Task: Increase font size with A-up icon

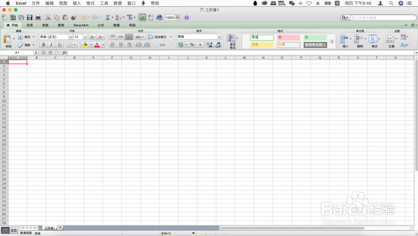Action: tap(92, 37)
